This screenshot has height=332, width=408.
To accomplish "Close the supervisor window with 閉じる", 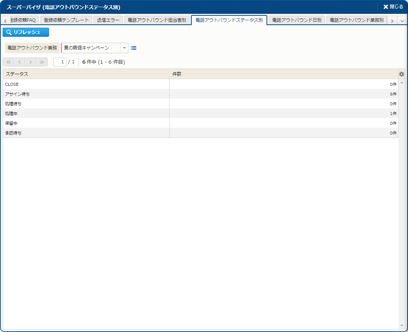I will [393, 7].
